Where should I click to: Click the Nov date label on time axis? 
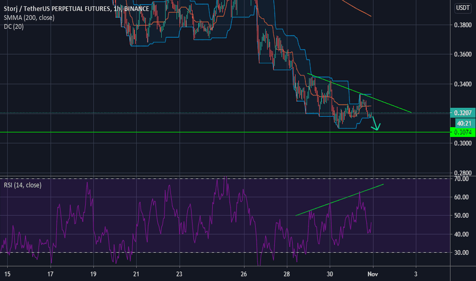pyautogui.click(x=372, y=274)
